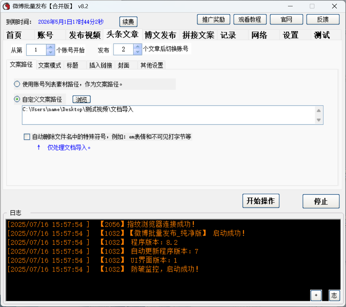Select the 头条文章 tab

pyautogui.click(x=122, y=34)
